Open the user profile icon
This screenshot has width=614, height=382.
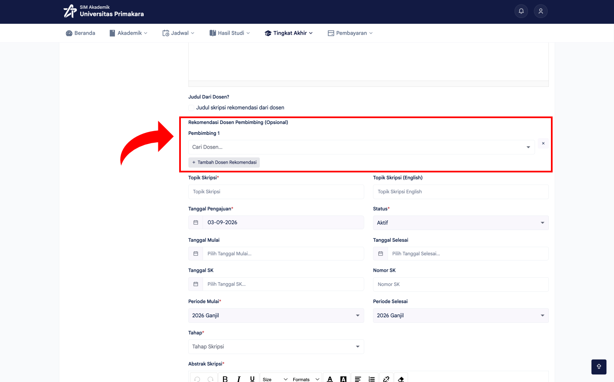(x=540, y=11)
